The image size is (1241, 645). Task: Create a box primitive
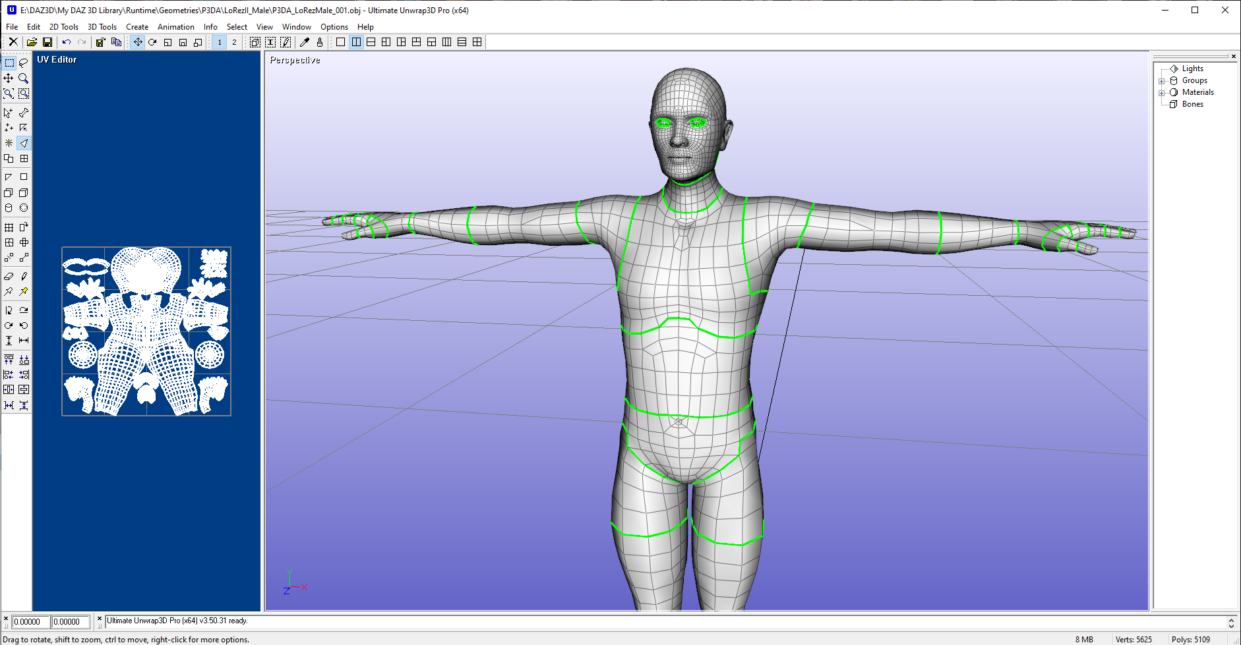tap(24, 193)
